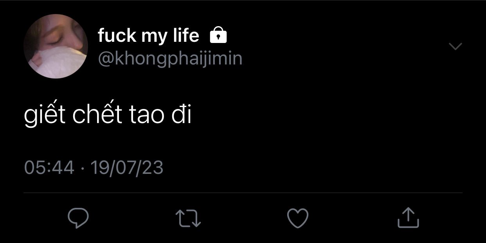This screenshot has height=243, width=486.
Task: Click the dot separator between time and date
Action: pyautogui.click(x=82, y=168)
